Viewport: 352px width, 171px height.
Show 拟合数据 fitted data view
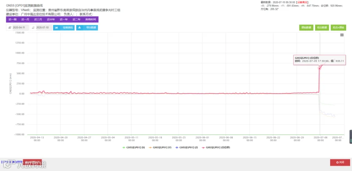coord(322,28)
